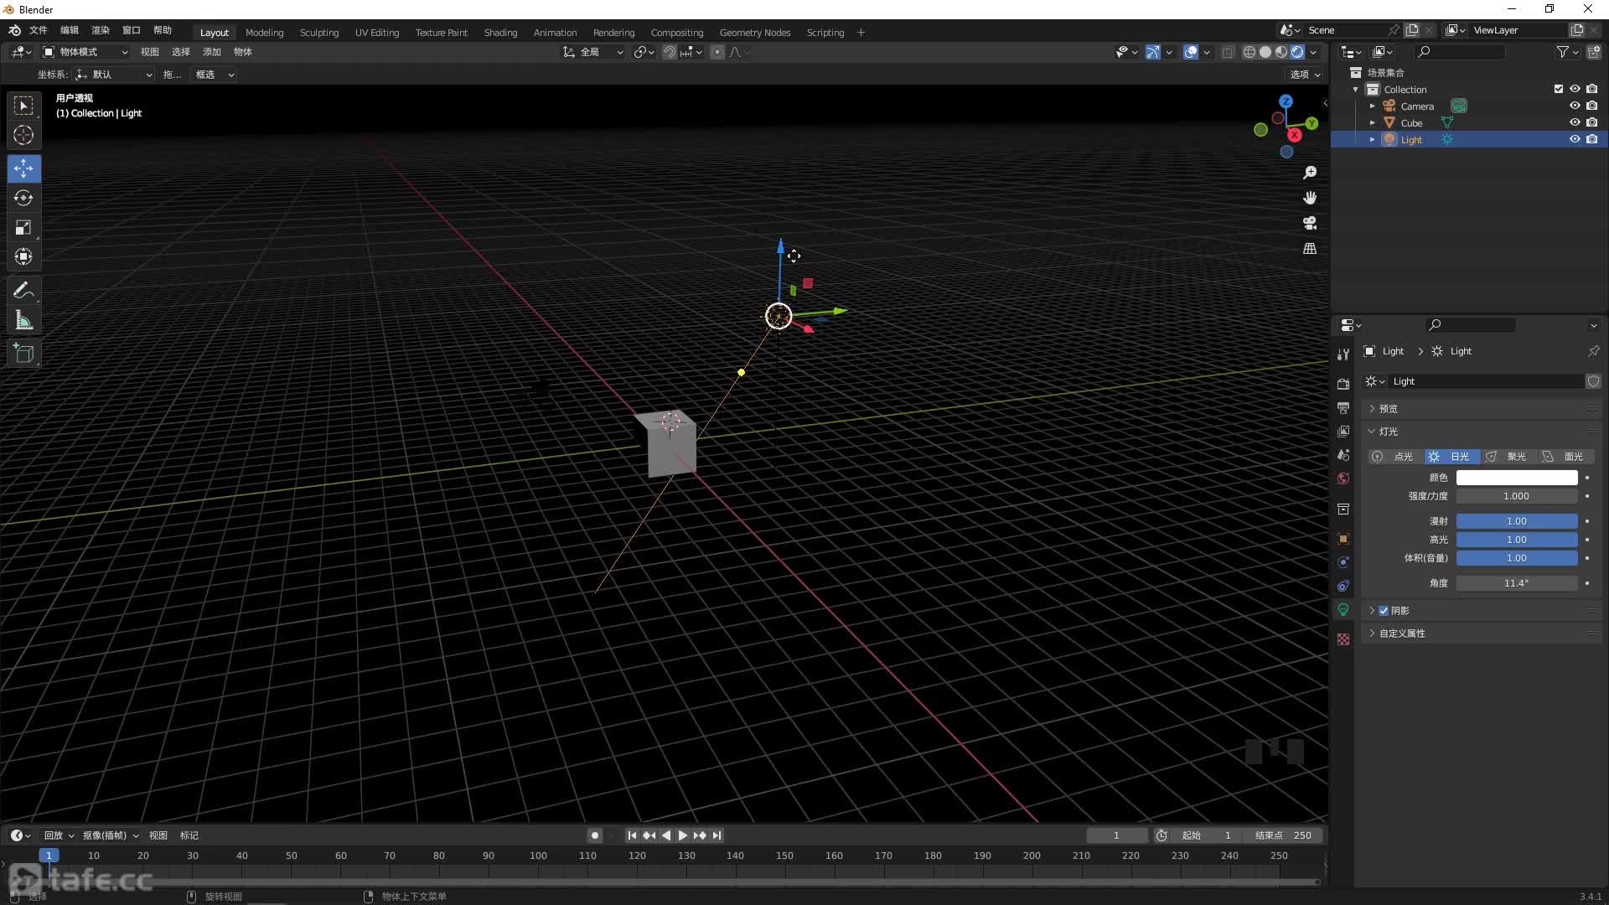The image size is (1609, 905).
Task: Choose spot light type 聚光
Action: [1509, 457]
